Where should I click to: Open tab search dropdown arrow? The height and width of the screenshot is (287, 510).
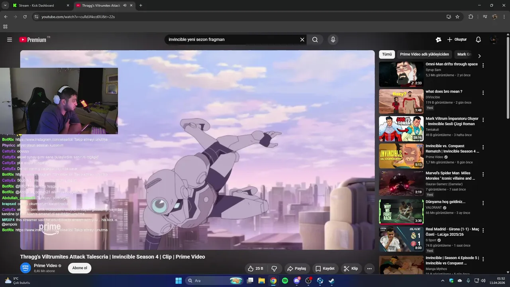[5, 6]
